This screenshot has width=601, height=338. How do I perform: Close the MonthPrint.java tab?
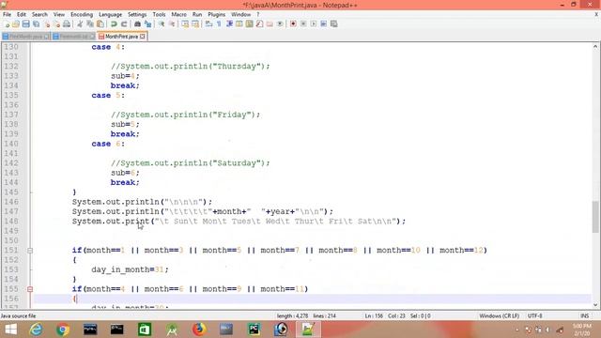[143, 37]
